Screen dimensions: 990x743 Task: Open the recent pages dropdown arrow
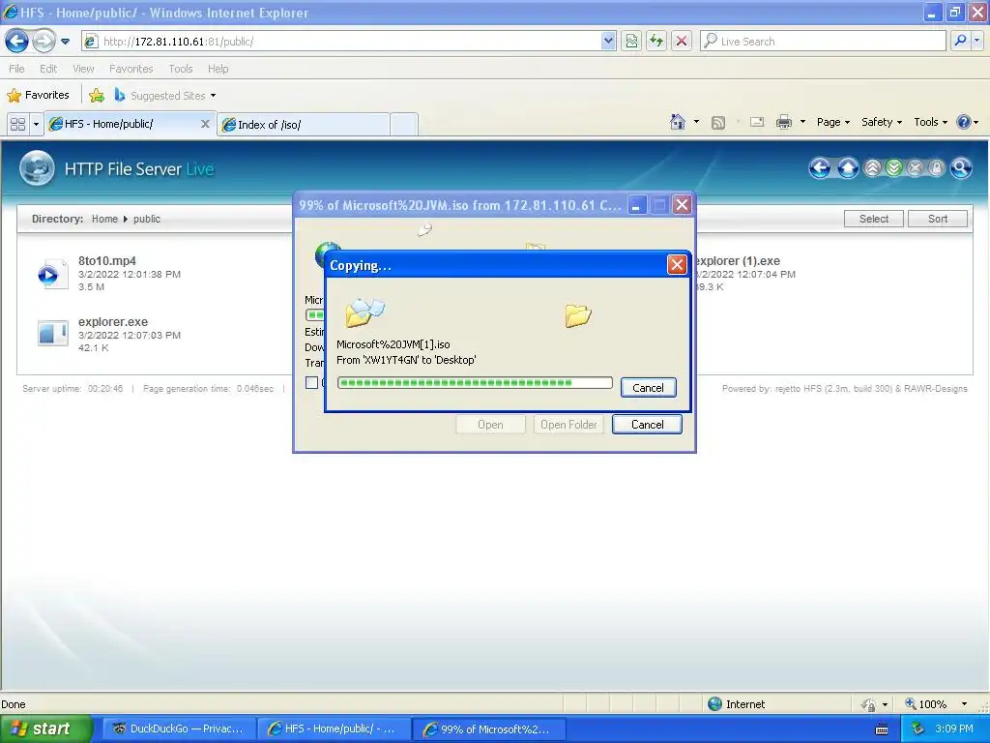click(65, 42)
